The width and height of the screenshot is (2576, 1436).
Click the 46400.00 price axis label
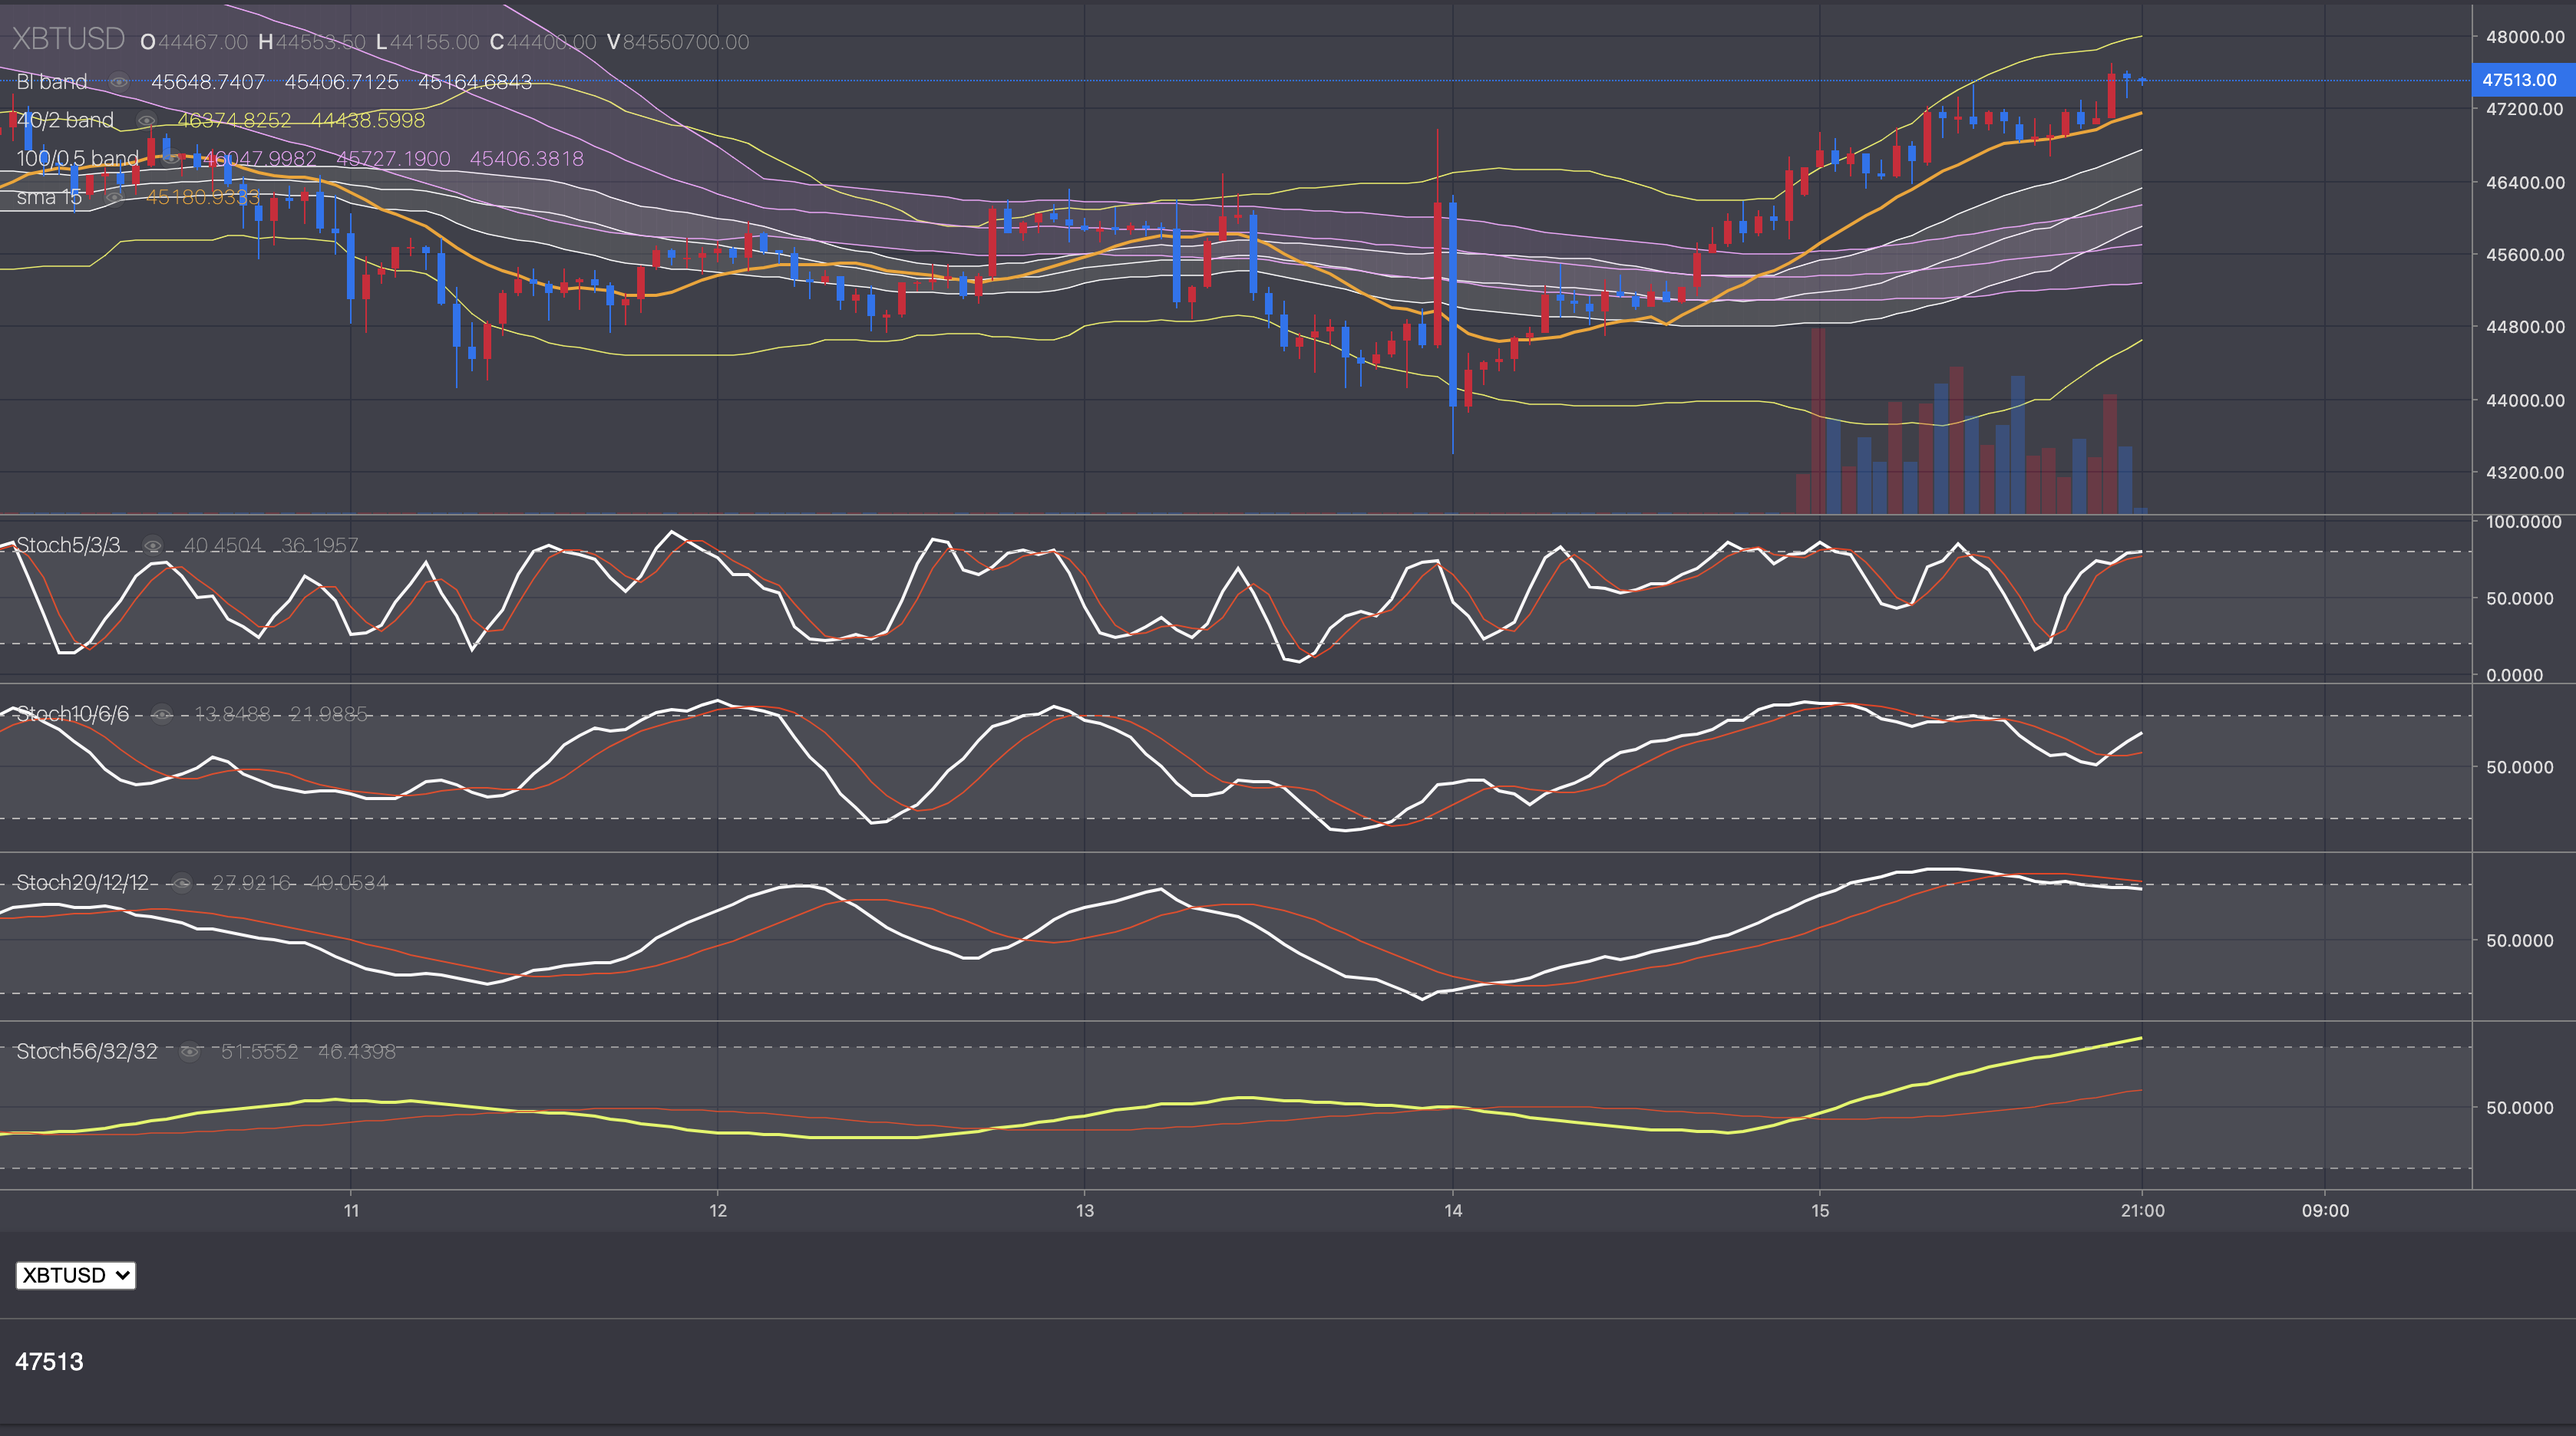pos(2525,183)
